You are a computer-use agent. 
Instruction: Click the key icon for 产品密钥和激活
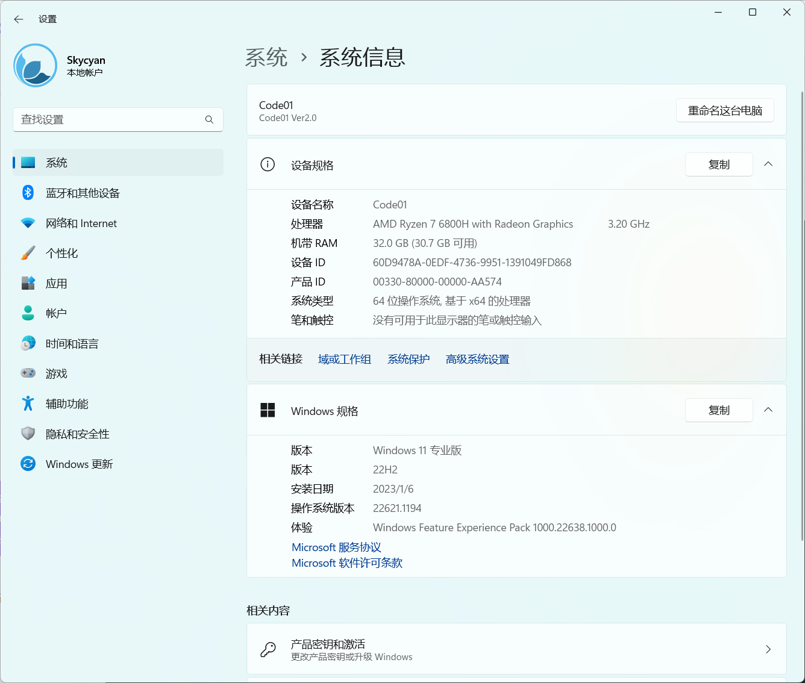pyautogui.click(x=268, y=649)
